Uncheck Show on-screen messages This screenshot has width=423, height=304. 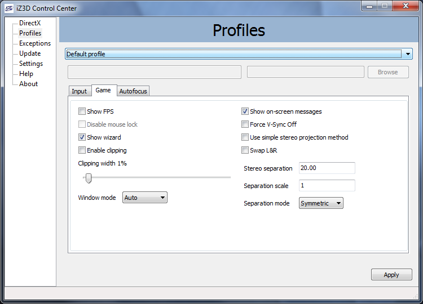coord(245,111)
